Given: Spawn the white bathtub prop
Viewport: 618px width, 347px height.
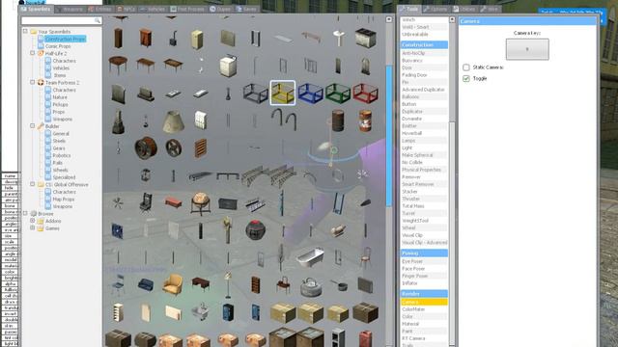Looking at the screenshot, I should 310,257.
